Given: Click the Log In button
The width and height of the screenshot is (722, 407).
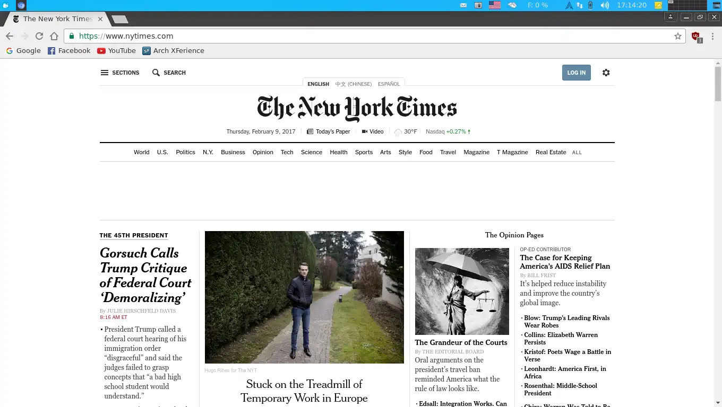Looking at the screenshot, I should click(x=576, y=73).
